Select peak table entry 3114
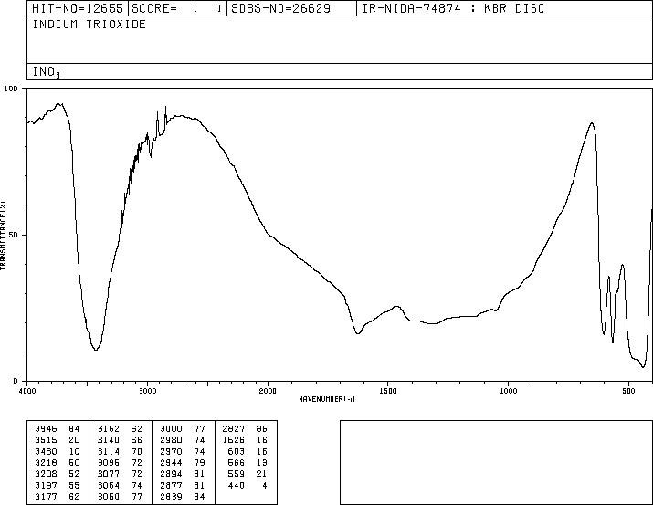Viewport: 653px width, 505px height. coord(109,451)
